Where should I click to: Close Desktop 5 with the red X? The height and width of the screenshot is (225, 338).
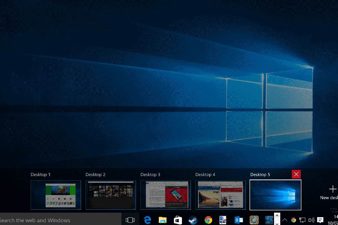point(296,174)
